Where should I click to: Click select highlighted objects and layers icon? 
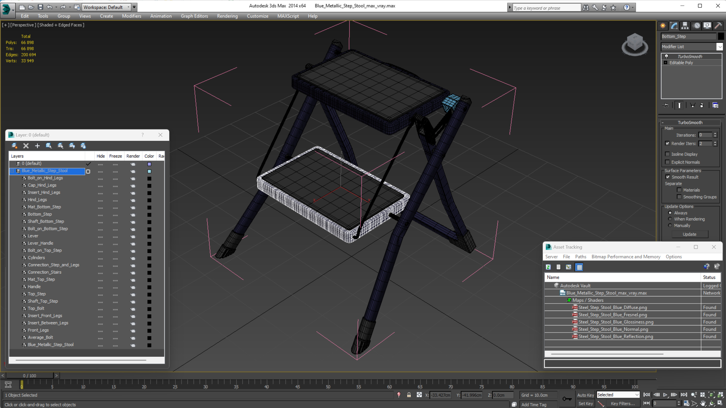tap(49, 146)
